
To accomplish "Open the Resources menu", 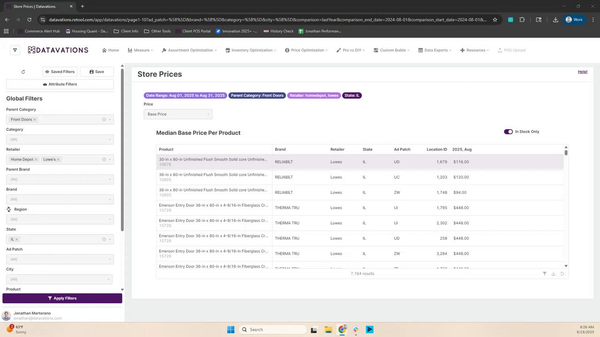I will coord(474,50).
